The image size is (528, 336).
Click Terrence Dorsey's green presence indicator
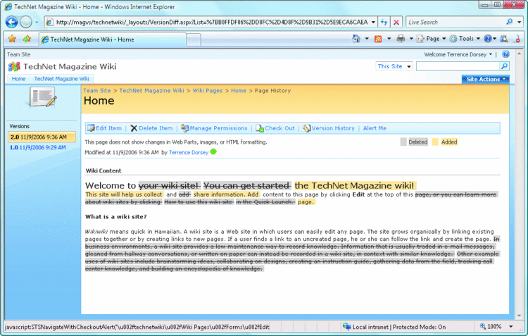213,152
